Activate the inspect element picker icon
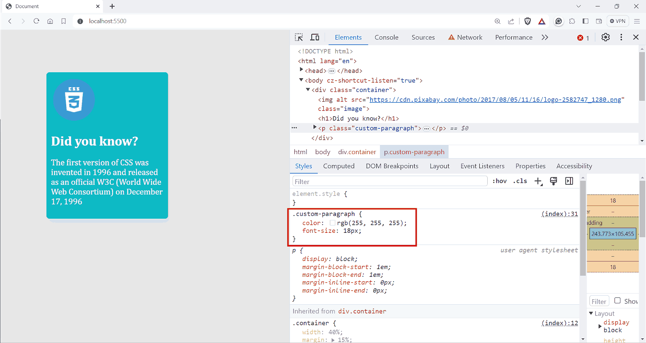 (299, 37)
